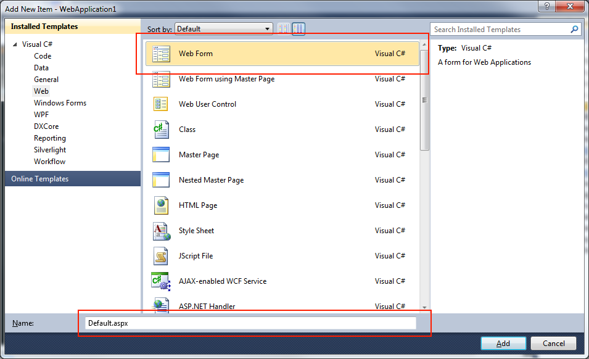
Task: Collapse the Visual C# tree node
Action: tap(15, 44)
